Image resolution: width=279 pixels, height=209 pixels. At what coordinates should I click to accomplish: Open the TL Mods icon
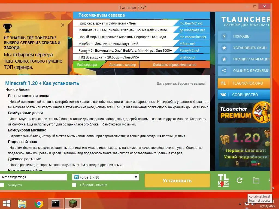(x=223, y=180)
